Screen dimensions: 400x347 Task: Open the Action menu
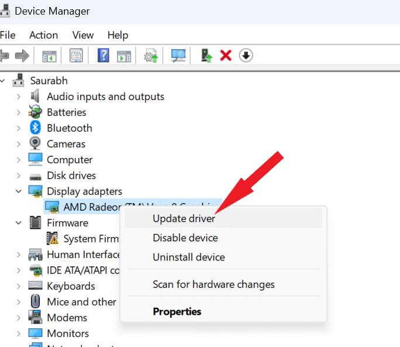tap(44, 35)
